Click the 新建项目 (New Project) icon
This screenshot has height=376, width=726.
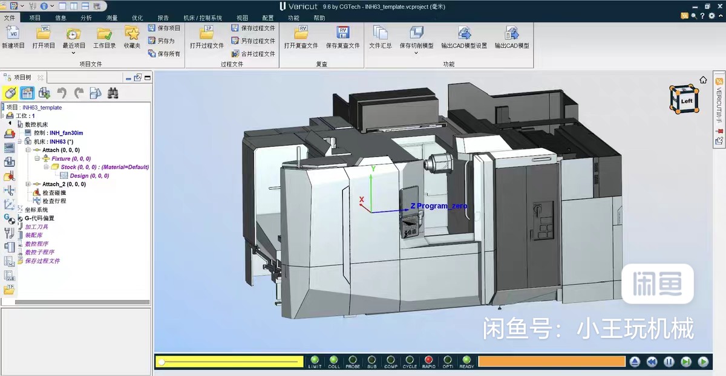tap(13, 33)
